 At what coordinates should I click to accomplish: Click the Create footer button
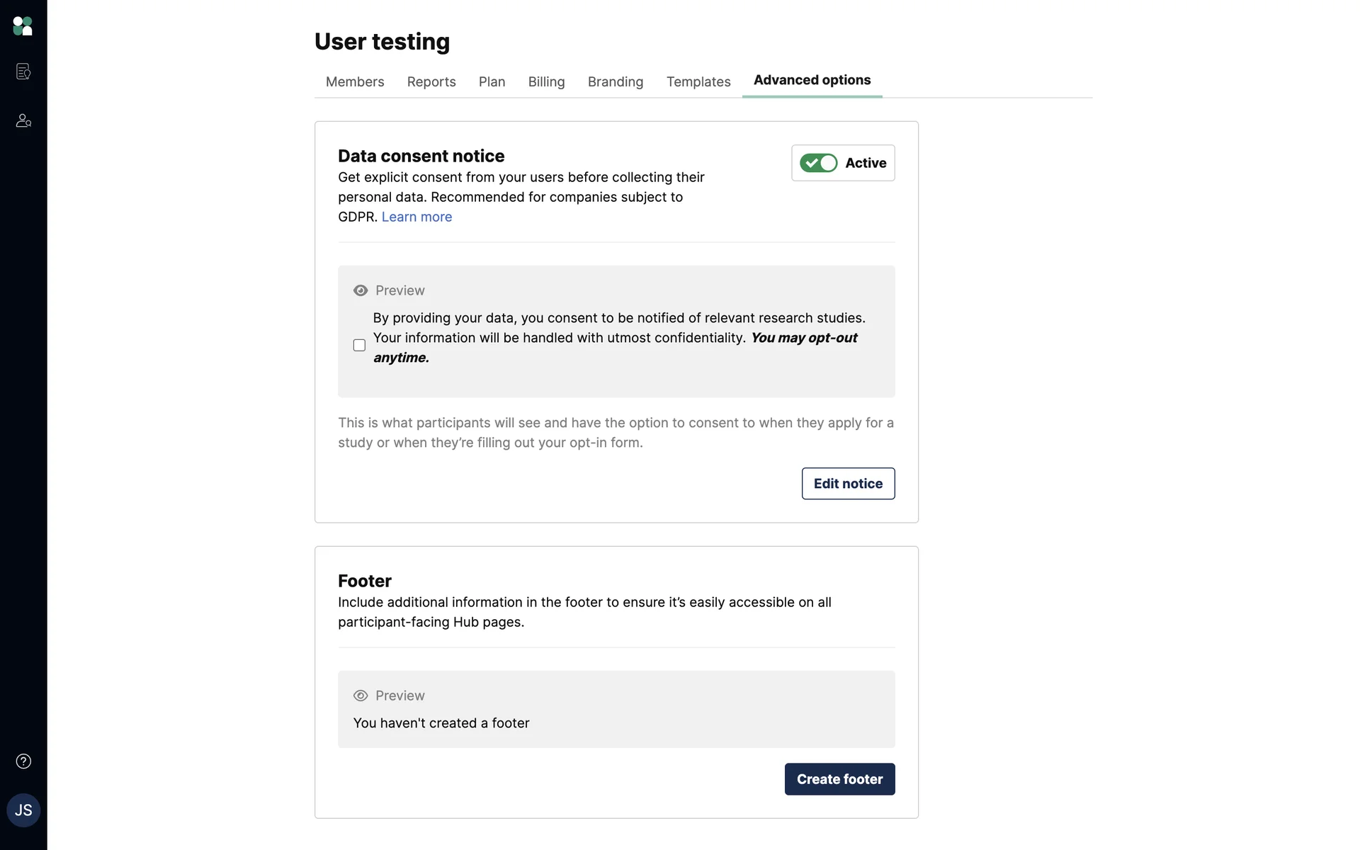[x=839, y=779]
